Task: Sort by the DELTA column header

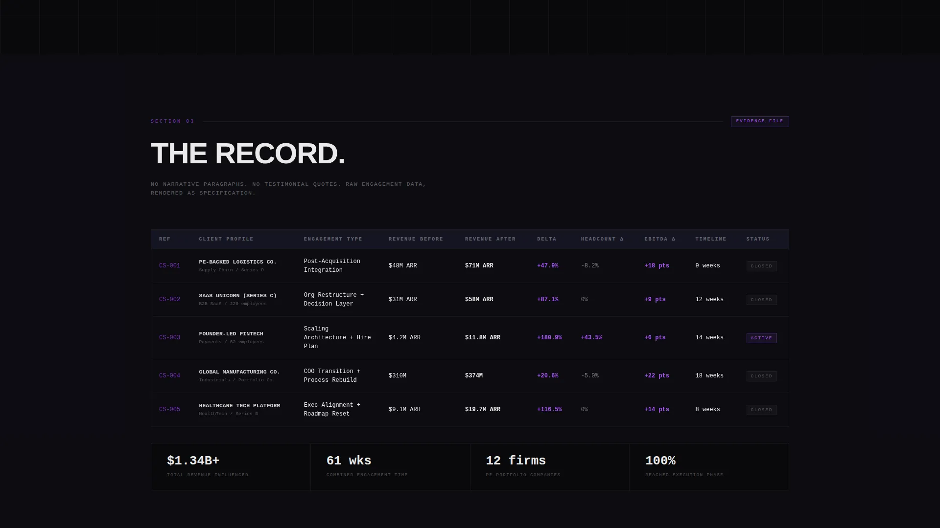Action: [546, 239]
